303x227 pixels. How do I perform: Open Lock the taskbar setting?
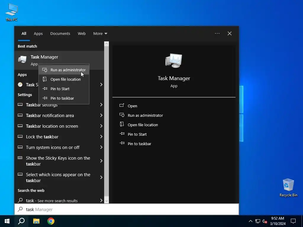pos(59,137)
